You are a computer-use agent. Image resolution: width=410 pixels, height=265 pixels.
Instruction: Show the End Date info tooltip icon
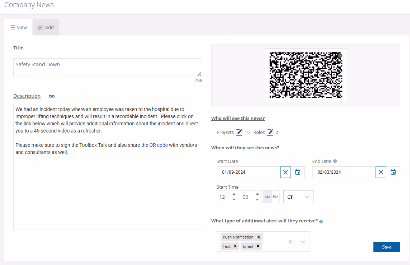[x=335, y=162]
